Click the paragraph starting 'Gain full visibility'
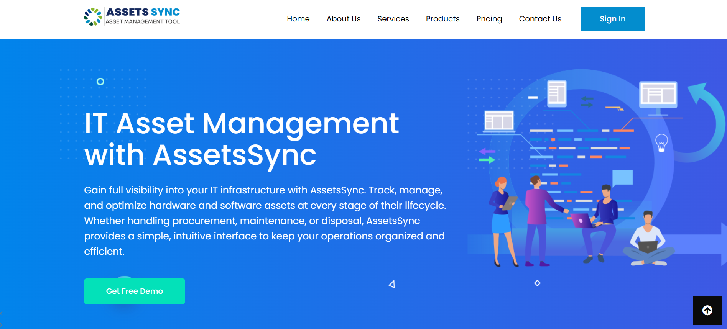 (x=265, y=221)
